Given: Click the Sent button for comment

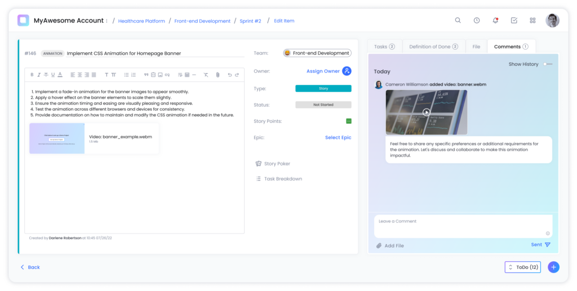Looking at the screenshot, I should pos(540,245).
